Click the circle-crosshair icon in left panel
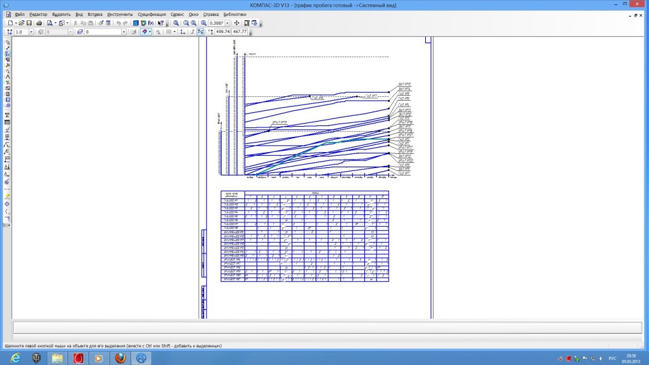 7,204
